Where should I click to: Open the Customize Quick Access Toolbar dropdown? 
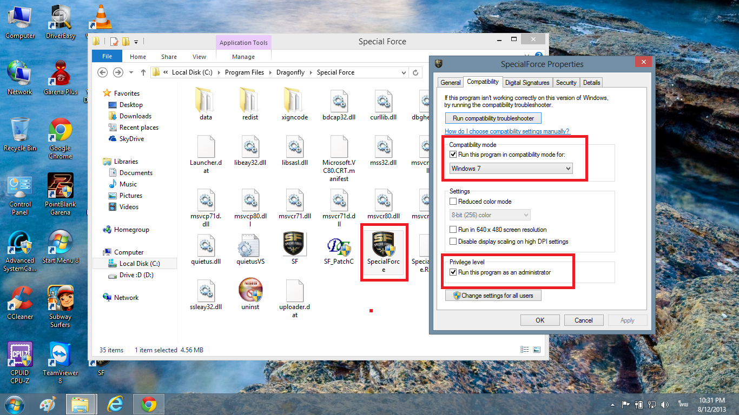point(136,42)
